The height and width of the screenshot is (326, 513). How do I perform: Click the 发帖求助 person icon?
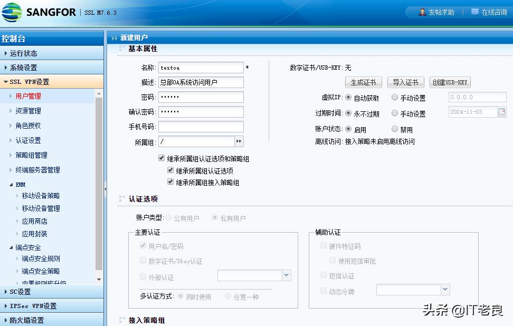tap(422, 12)
